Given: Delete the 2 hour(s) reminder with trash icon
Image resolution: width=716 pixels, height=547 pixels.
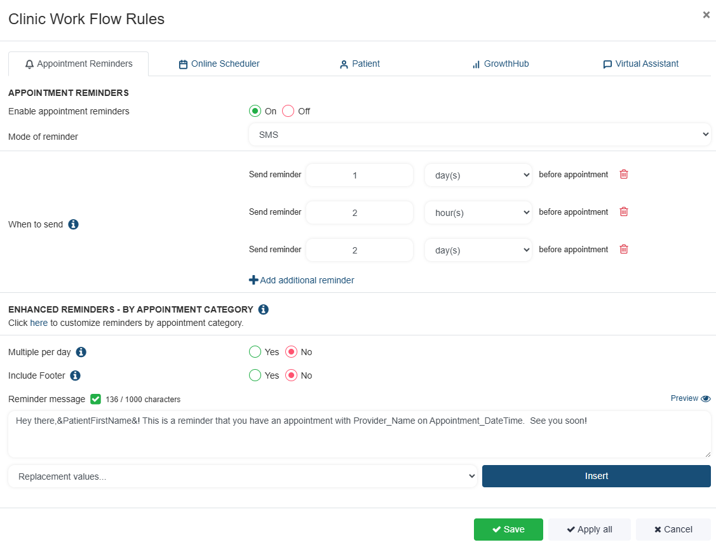Looking at the screenshot, I should click(x=624, y=212).
